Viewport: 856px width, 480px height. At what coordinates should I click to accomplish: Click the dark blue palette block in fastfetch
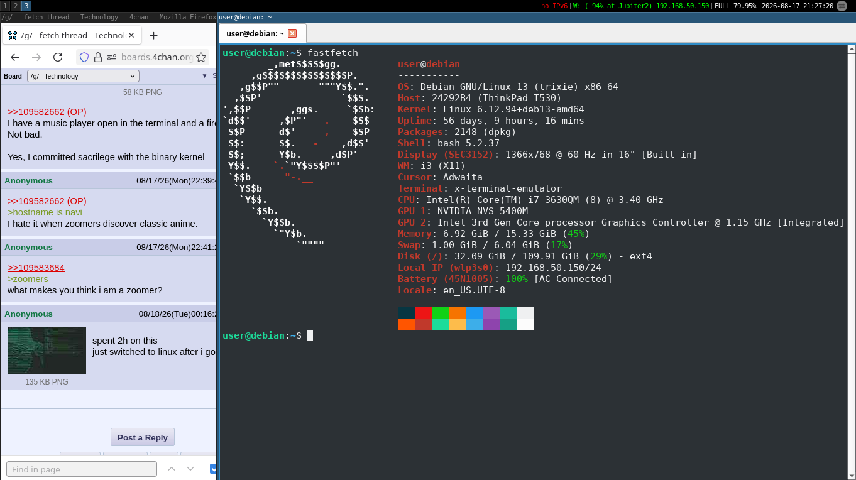406,313
